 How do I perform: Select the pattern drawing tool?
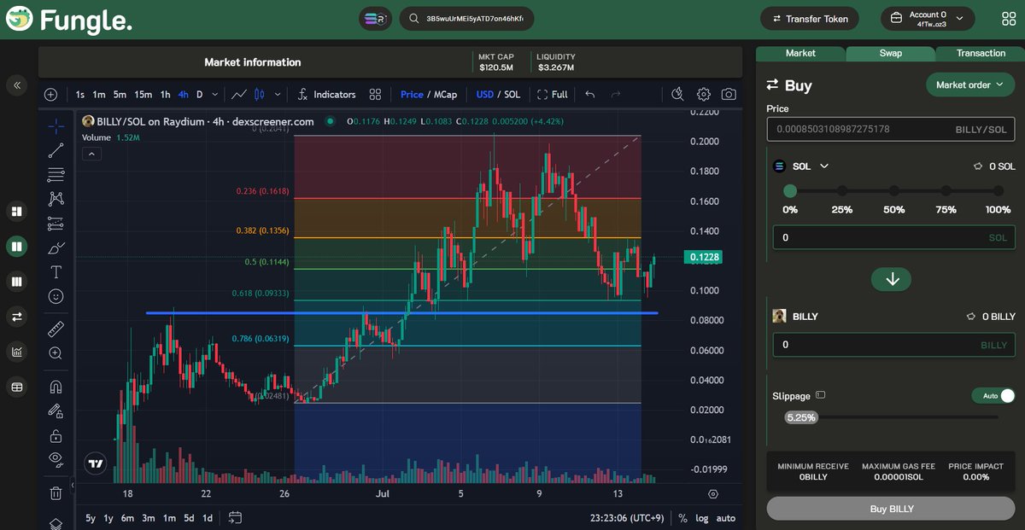[56, 199]
